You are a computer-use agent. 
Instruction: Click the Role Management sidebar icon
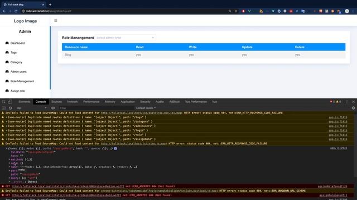click(7, 81)
